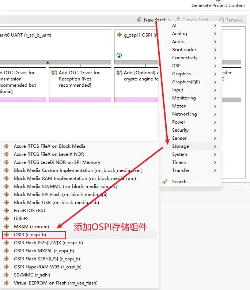Collapse the UART stack triangle marker
The height and width of the screenshot is (290, 250).
(x=48, y=62)
